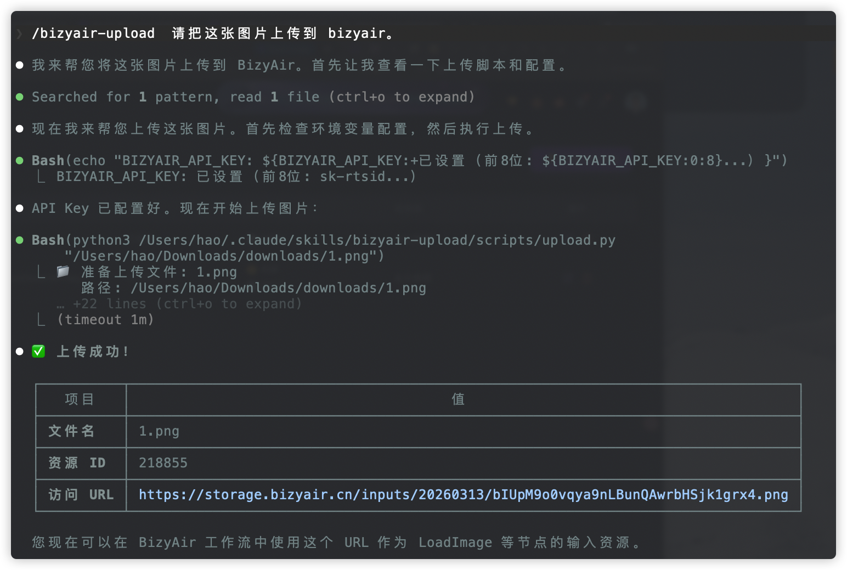Screen dimensions: 847x570
Task: Click the white bullet before API Key 已配置好
Action: pos(20,208)
